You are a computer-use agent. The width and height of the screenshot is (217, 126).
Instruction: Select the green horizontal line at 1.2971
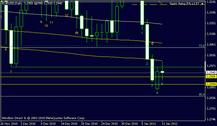point(108,67)
